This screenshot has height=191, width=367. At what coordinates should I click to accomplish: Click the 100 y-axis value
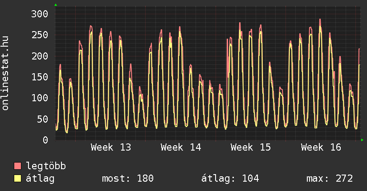[x=39, y=98]
